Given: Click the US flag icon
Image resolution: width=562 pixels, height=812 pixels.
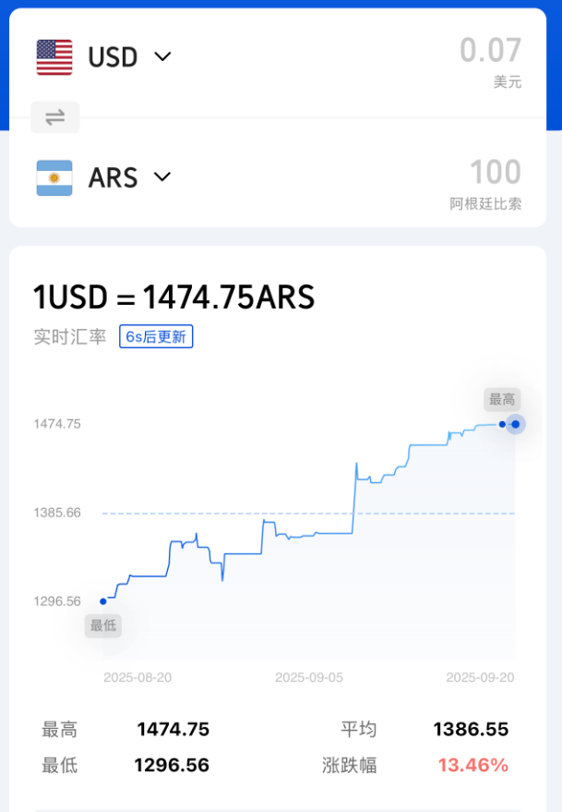Looking at the screenshot, I should pos(54,57).
